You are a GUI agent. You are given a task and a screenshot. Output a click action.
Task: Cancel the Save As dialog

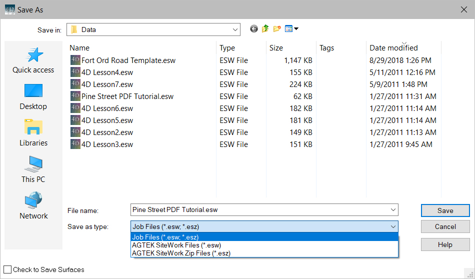pos(445,226)
